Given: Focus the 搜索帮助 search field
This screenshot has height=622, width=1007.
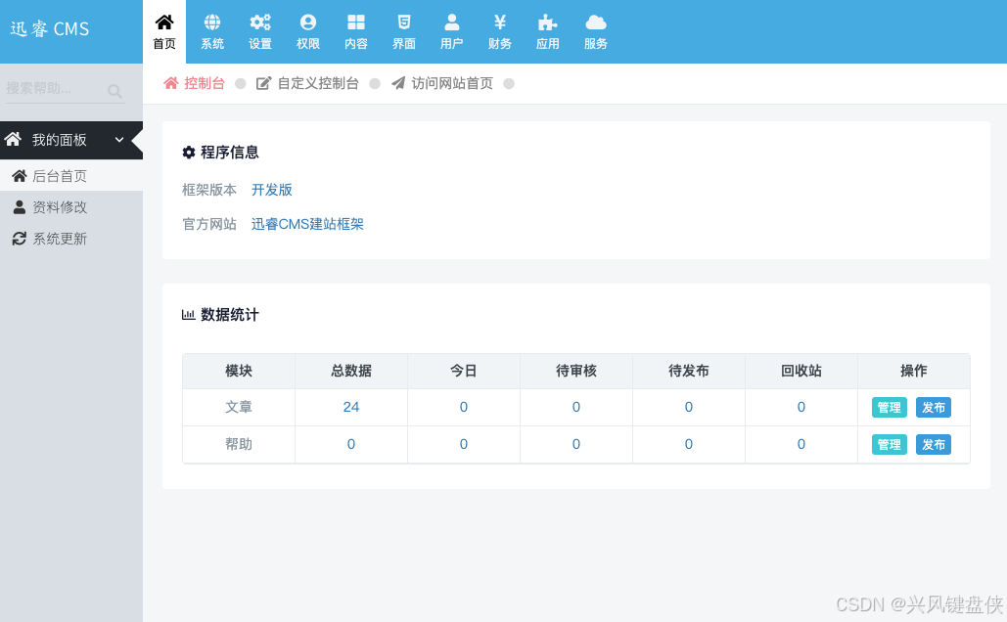Looking at the screenshot, I should coord(54,89).
